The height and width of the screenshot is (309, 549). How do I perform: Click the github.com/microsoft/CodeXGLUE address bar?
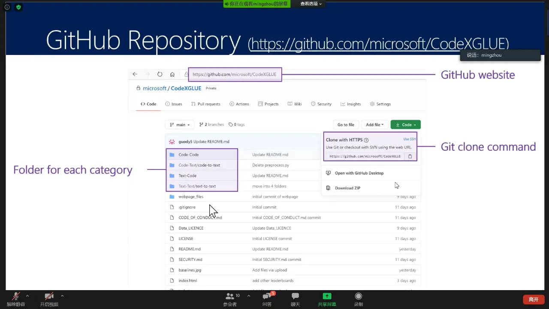click(x=235, y=74)
